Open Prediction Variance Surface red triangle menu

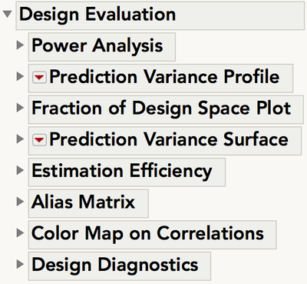point(39,140)
